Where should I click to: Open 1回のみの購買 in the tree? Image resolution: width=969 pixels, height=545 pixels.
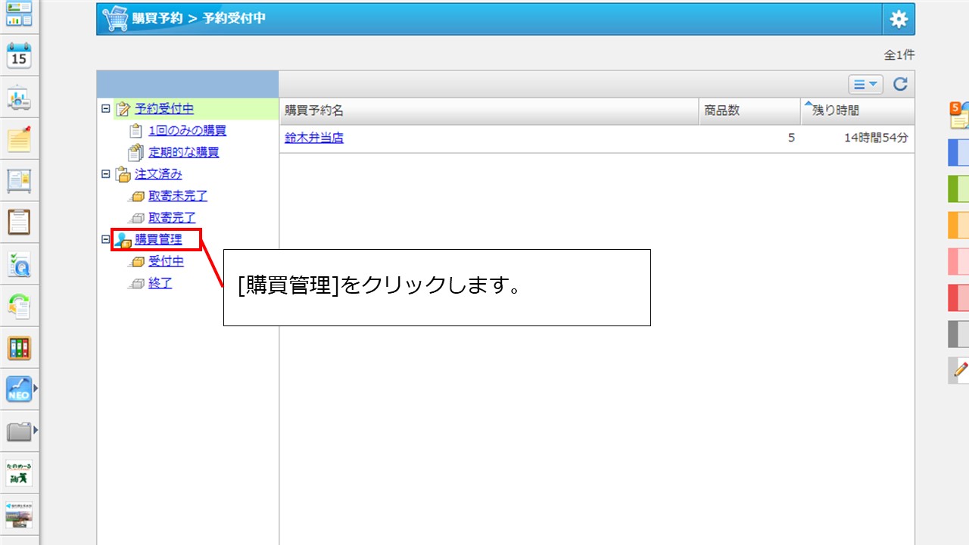click(188, 130)
